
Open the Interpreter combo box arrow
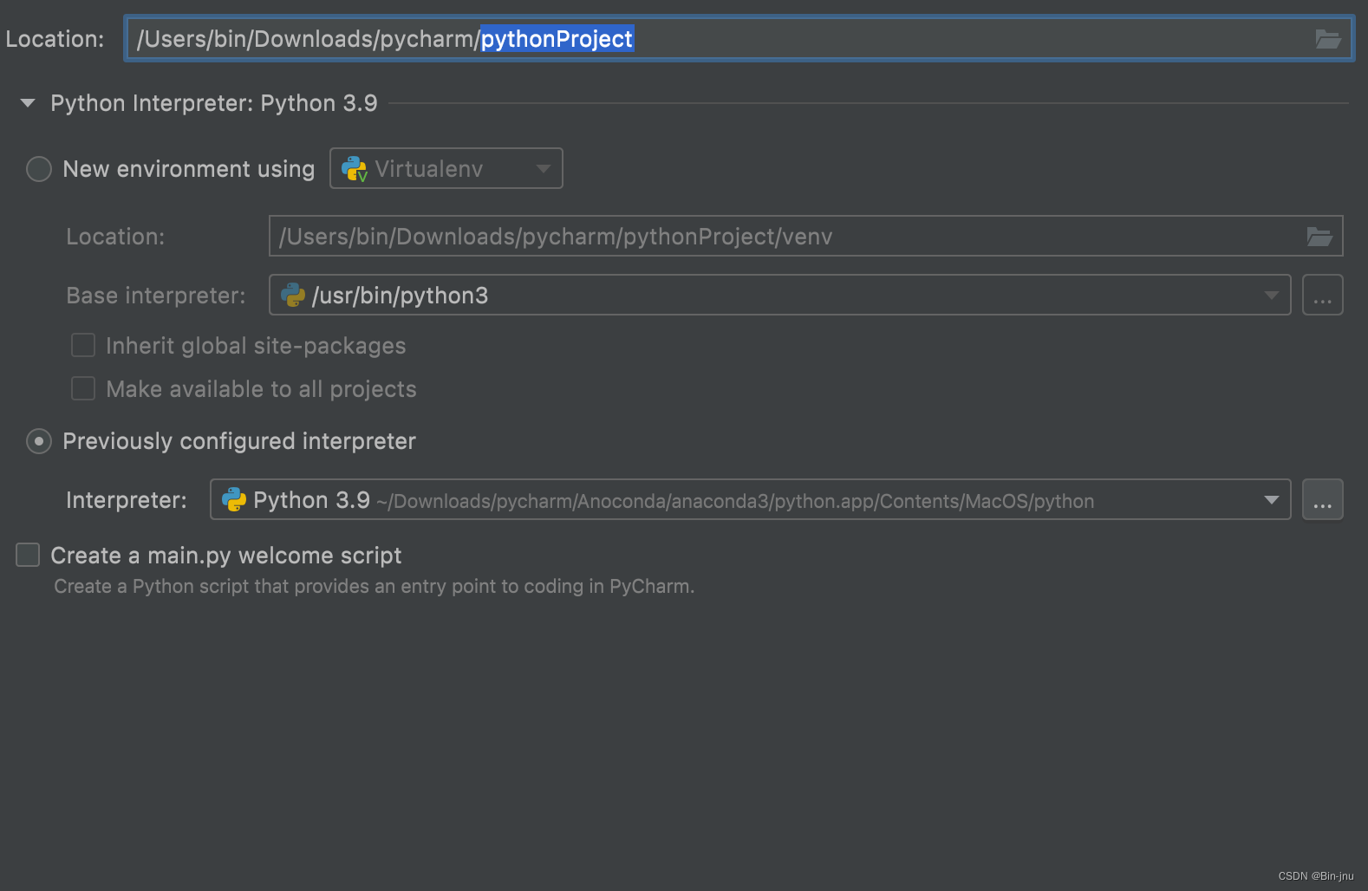[1271, 500]
